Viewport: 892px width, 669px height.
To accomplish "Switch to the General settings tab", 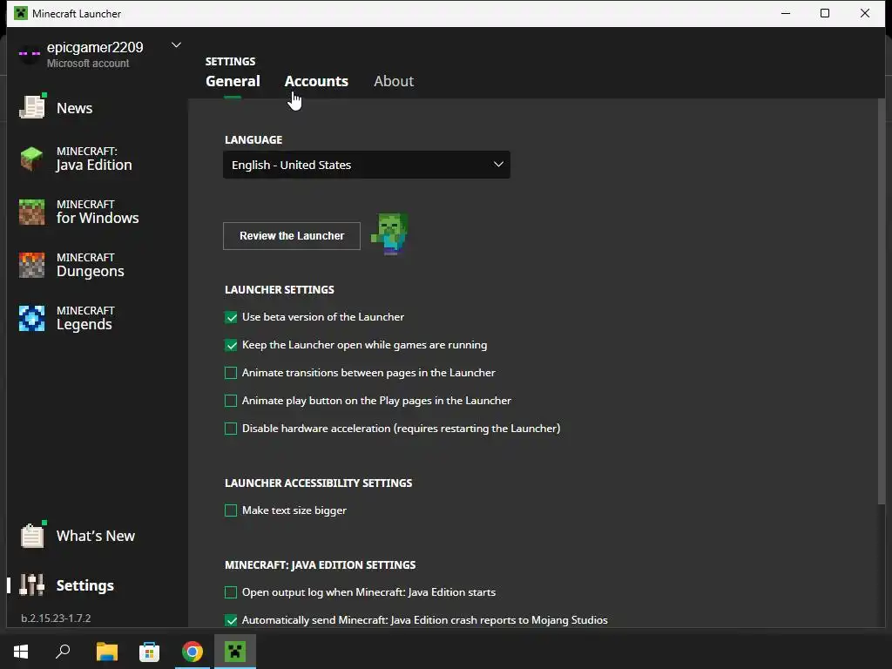I will coord(233,81).
